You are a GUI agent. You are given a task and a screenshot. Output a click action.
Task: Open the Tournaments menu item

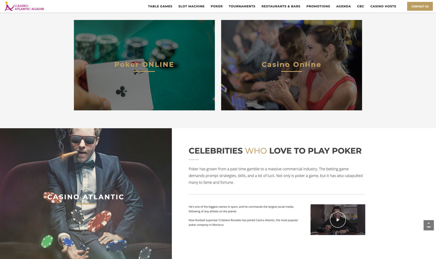(242, 6)
